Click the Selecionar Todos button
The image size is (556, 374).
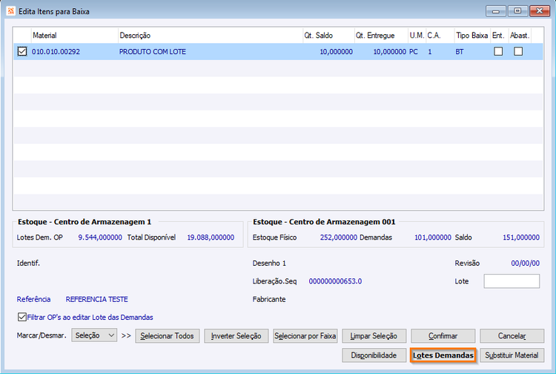click(x=167, y=335)
